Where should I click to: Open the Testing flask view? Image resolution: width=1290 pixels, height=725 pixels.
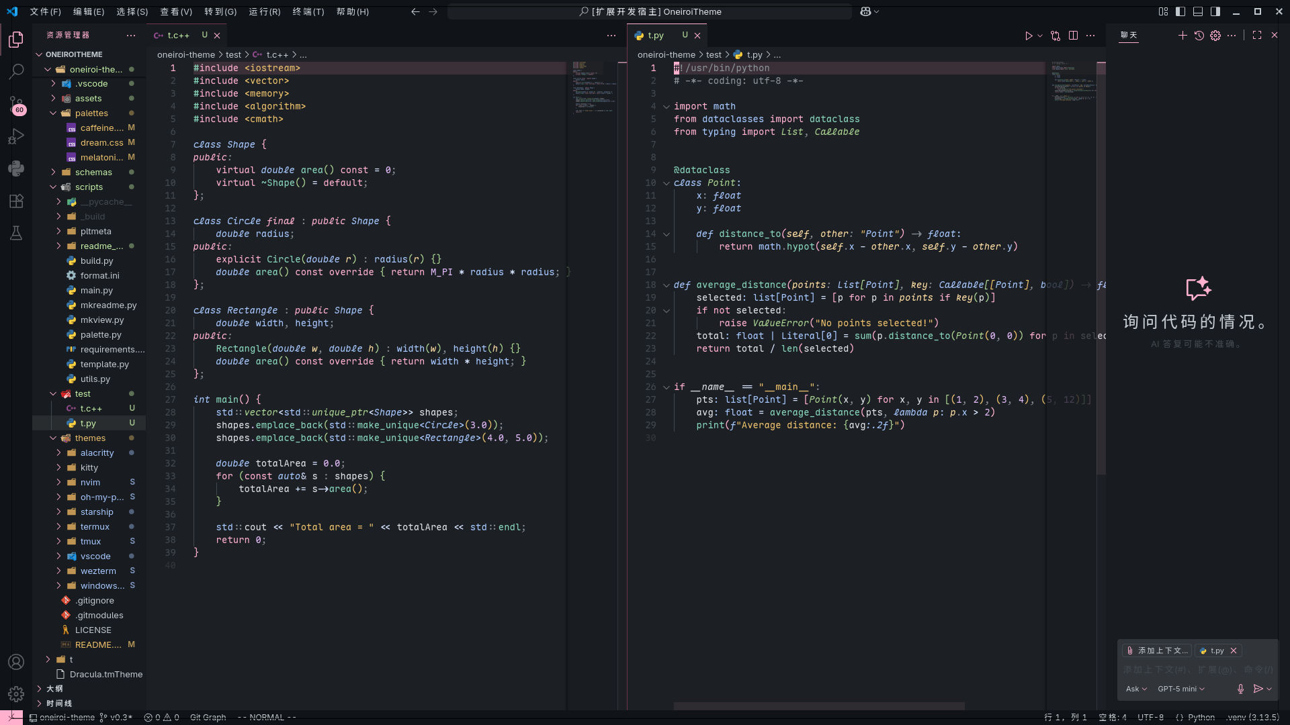(x=16, y=233)
